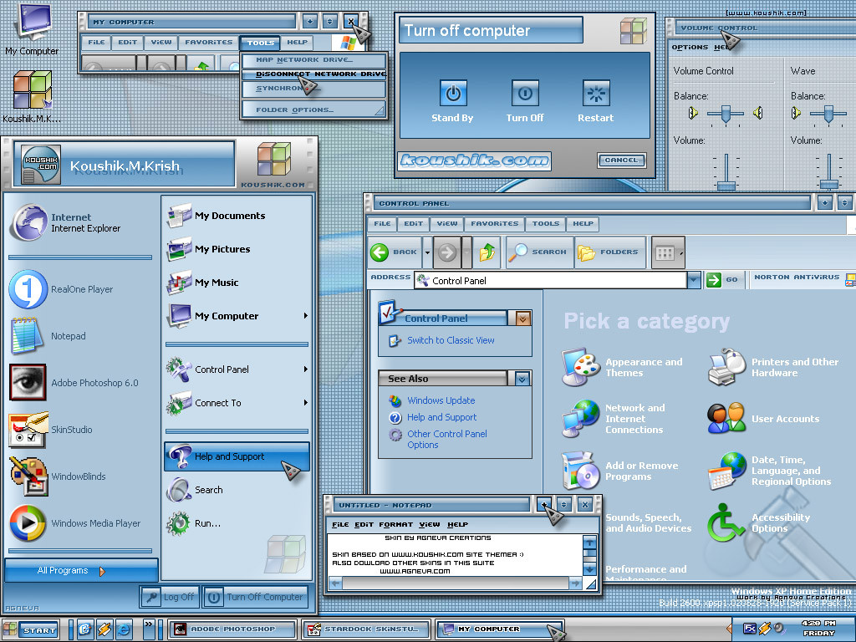Launch Adobe Photoshop 6.0 from Start menu
The width and height of the screenshot is (856, 642).
point(74,383)
